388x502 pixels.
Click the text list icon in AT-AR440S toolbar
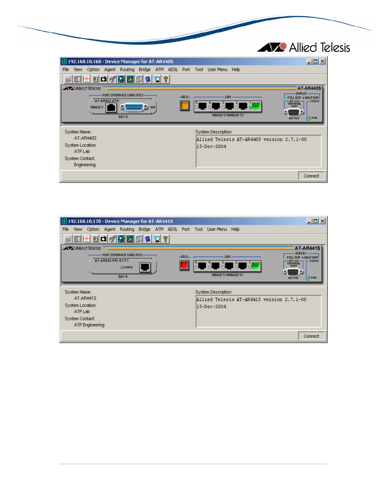(x=95, y=79)
